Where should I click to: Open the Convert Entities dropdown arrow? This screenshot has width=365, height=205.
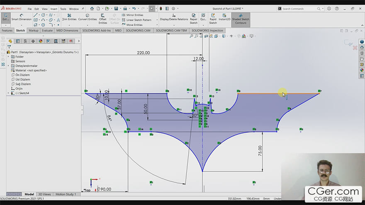[87, 25]
